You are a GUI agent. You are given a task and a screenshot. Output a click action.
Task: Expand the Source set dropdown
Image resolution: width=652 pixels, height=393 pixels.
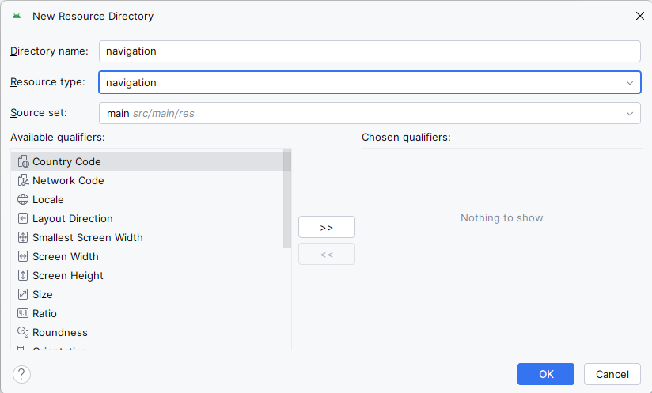(630, 113)
